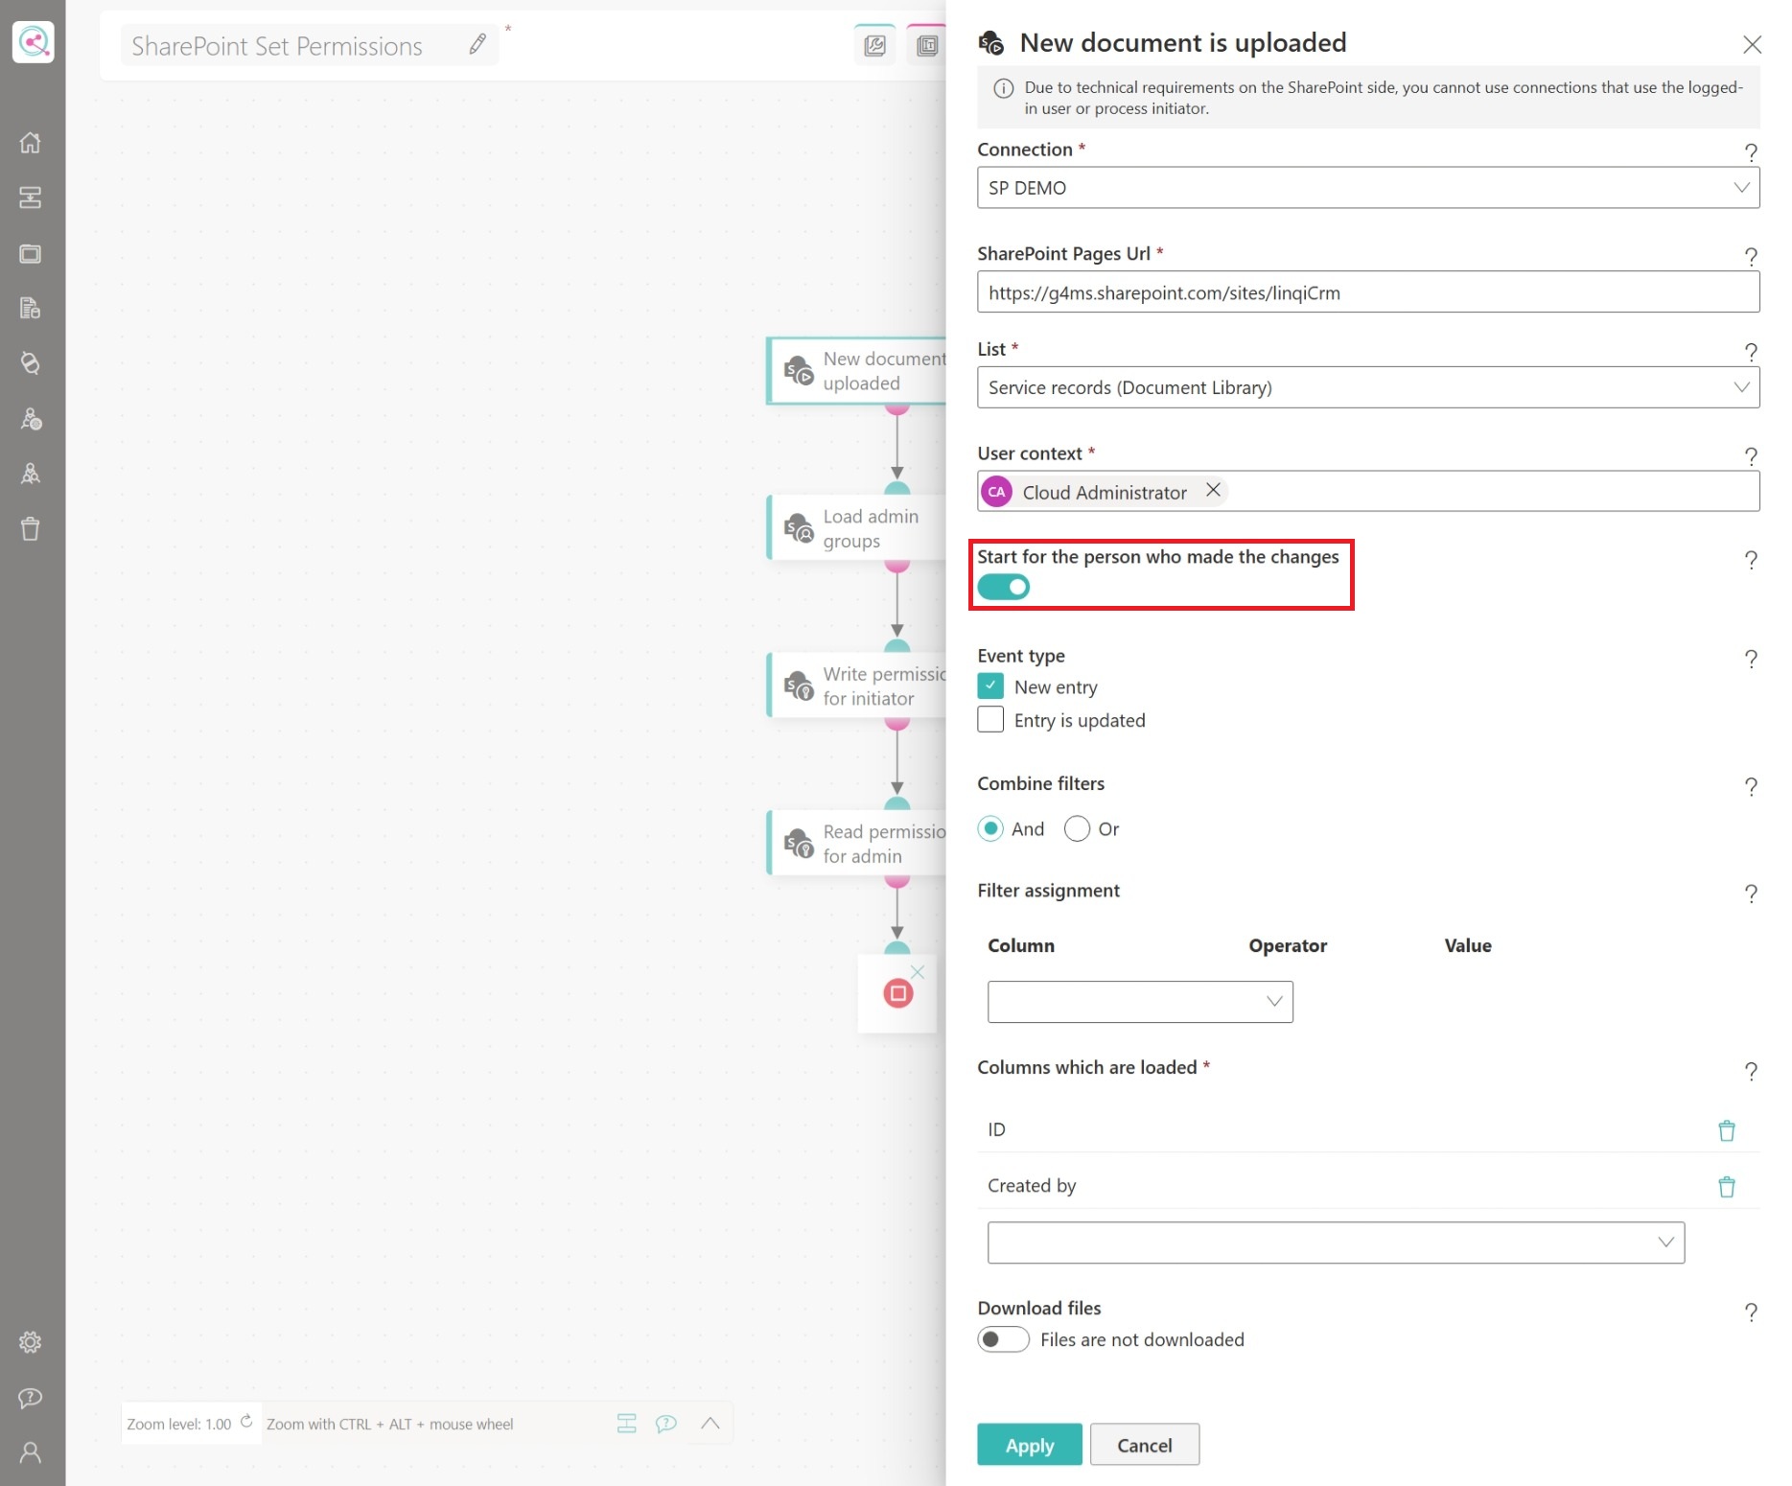
Task: Check the Entry is updated checkbox
Action: click(x=990, y=720)
